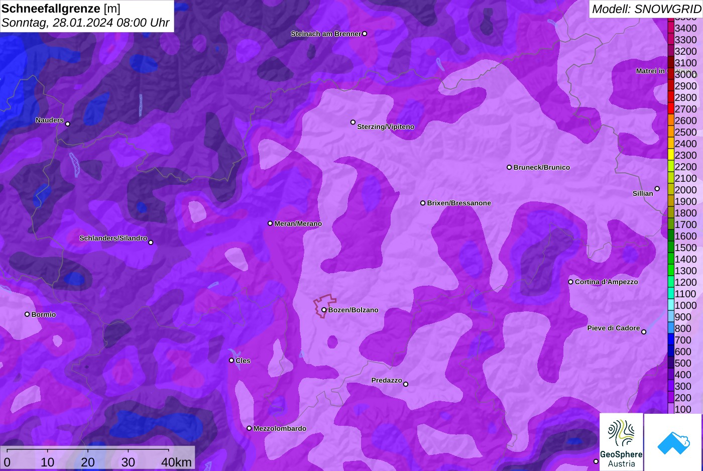This screenshot has height=471, width=703.
Task: Click the date Sonntag, 28.01.2024 08:00 Uhr
Action: [85, 23]
